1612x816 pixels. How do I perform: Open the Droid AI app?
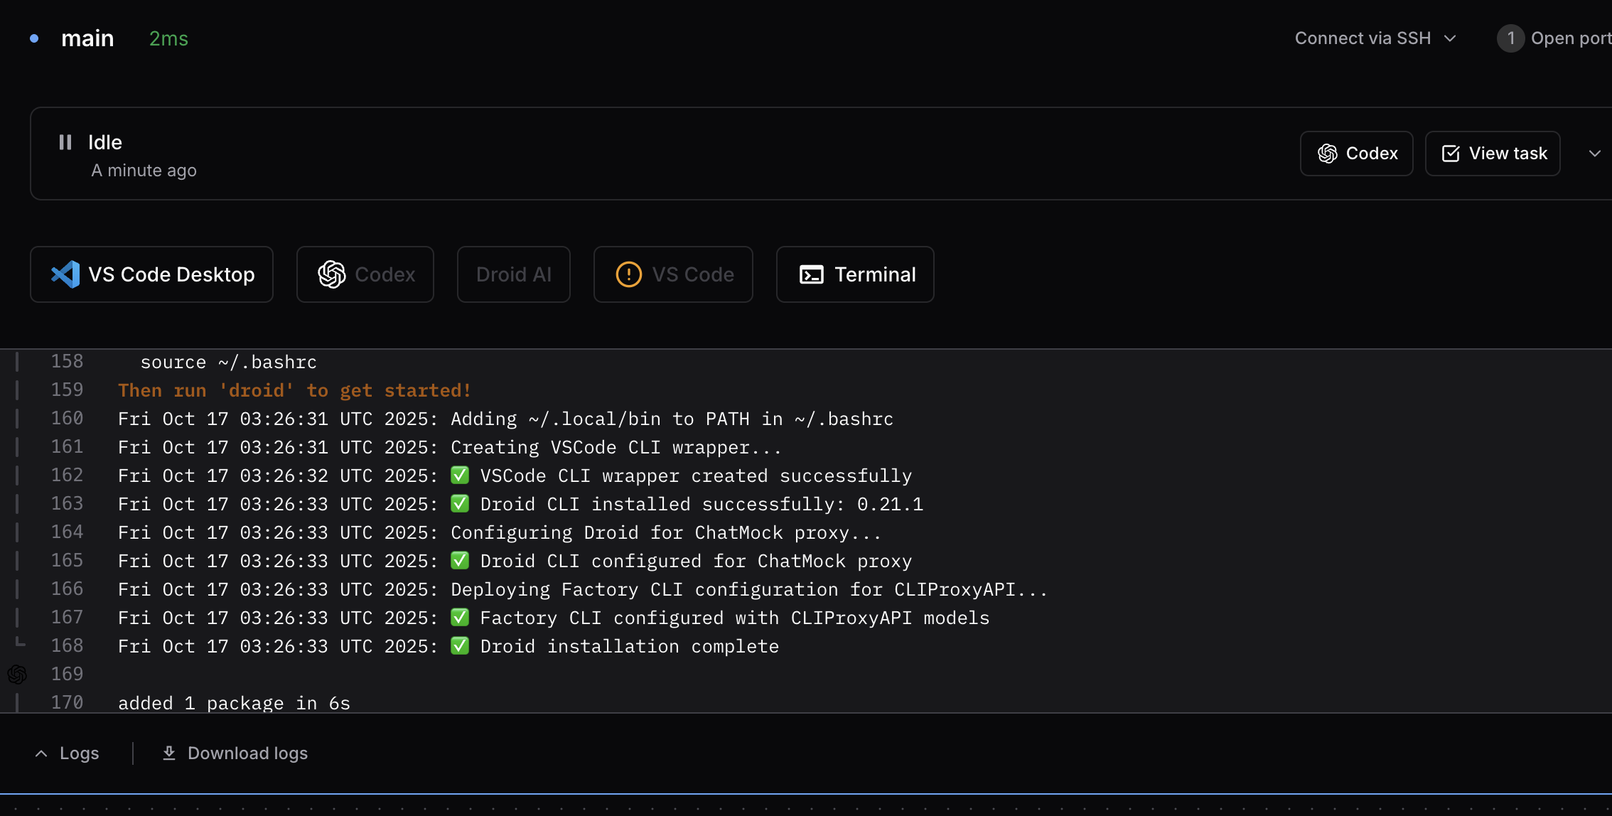tap(513, 274)
